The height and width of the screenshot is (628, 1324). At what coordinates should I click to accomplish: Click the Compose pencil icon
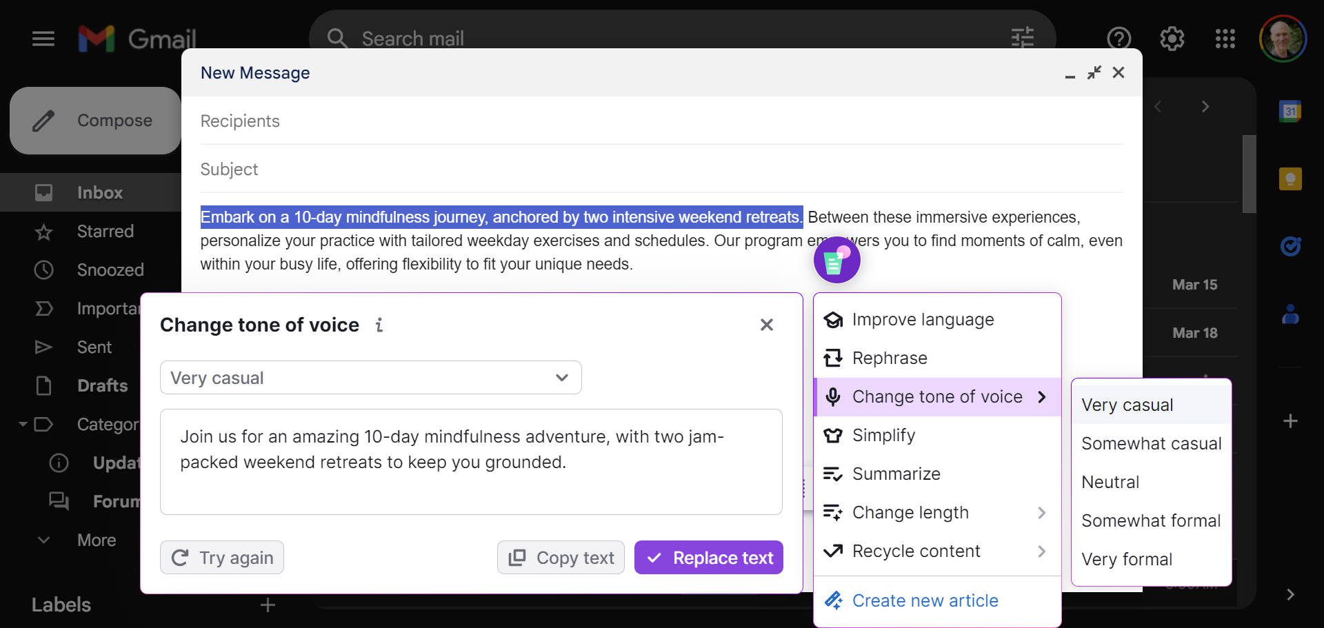coord(43,120)
